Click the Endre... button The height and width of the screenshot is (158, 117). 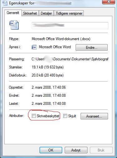click(91, 48)
